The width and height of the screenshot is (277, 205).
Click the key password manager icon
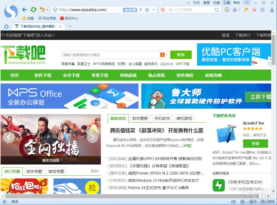pos(246,10)
